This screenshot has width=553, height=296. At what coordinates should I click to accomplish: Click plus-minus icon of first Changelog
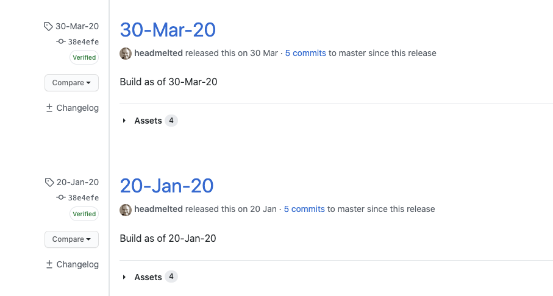click(49, 108)
